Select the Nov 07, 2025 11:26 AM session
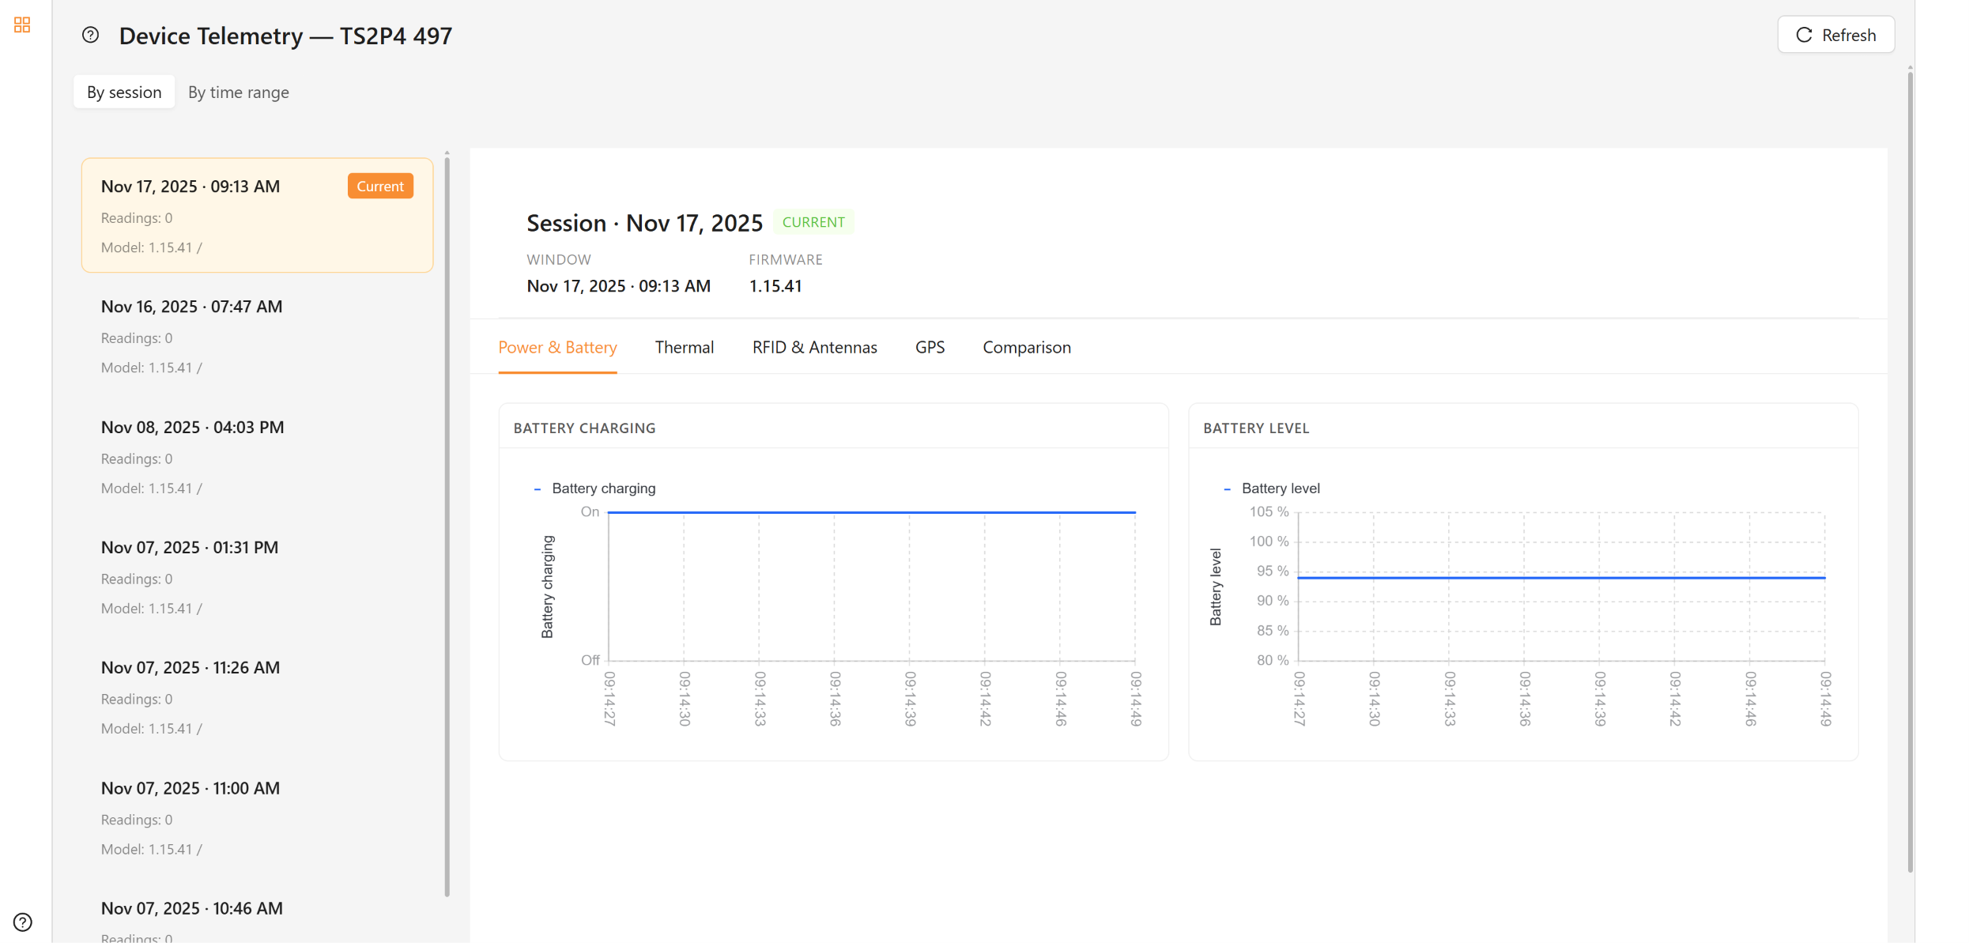Image resolution: width=1969 pixels, height=943 pixels. 257,697
